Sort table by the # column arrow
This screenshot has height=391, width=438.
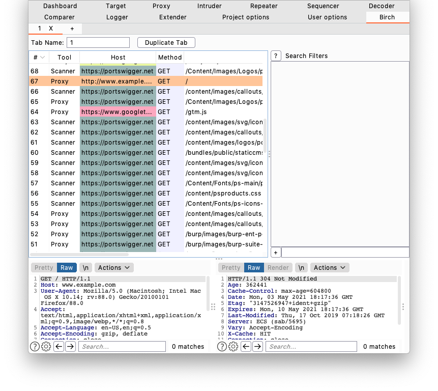tap(42, 58)
